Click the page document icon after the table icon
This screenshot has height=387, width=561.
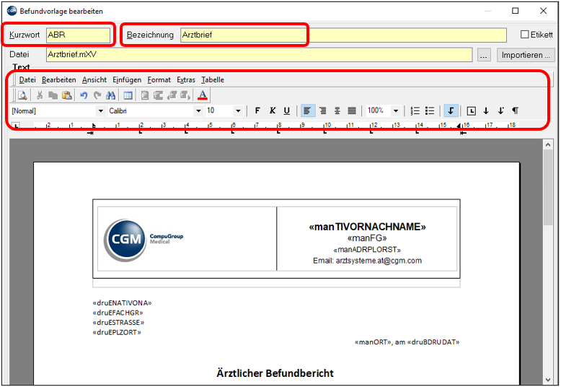145,95
